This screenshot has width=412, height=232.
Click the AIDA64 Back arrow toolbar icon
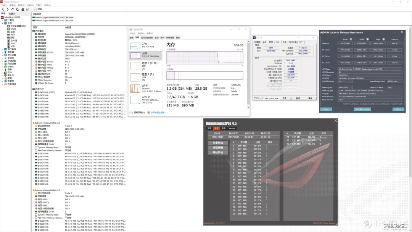point(3,9)
